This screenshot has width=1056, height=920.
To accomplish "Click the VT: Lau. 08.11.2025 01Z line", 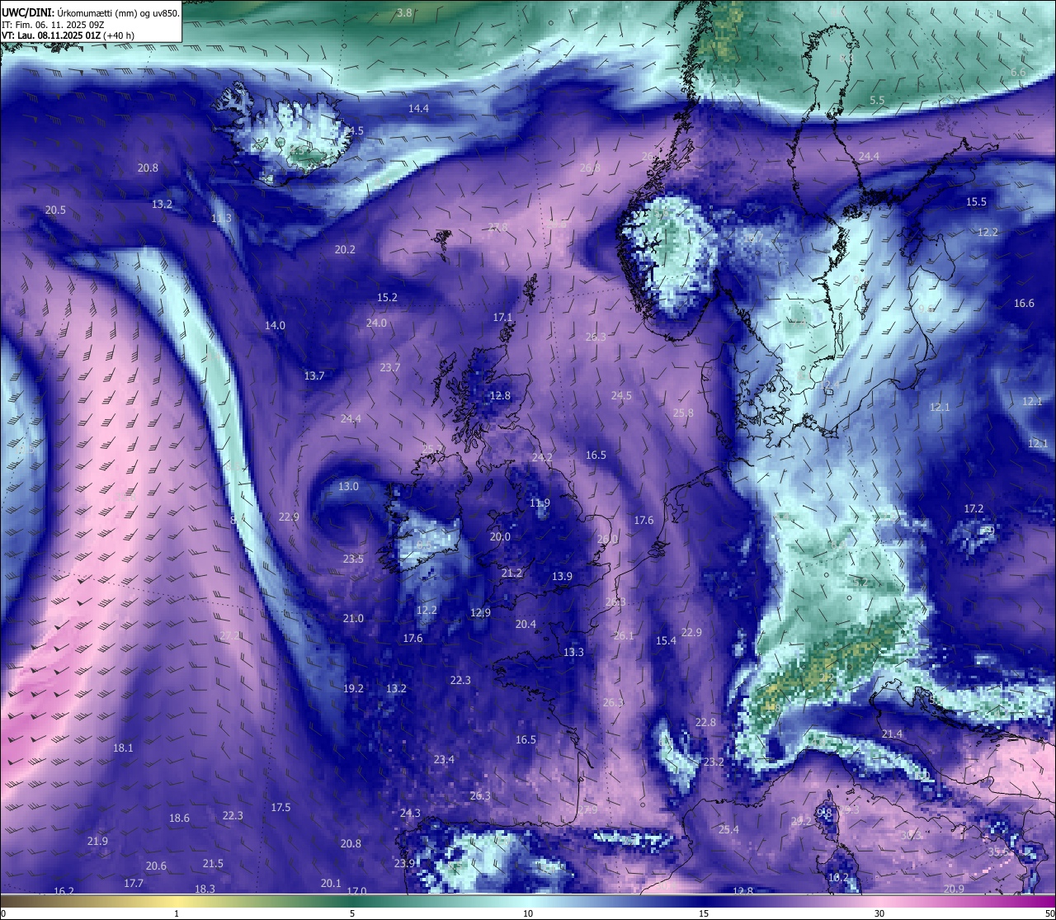I will coord(68,35).
